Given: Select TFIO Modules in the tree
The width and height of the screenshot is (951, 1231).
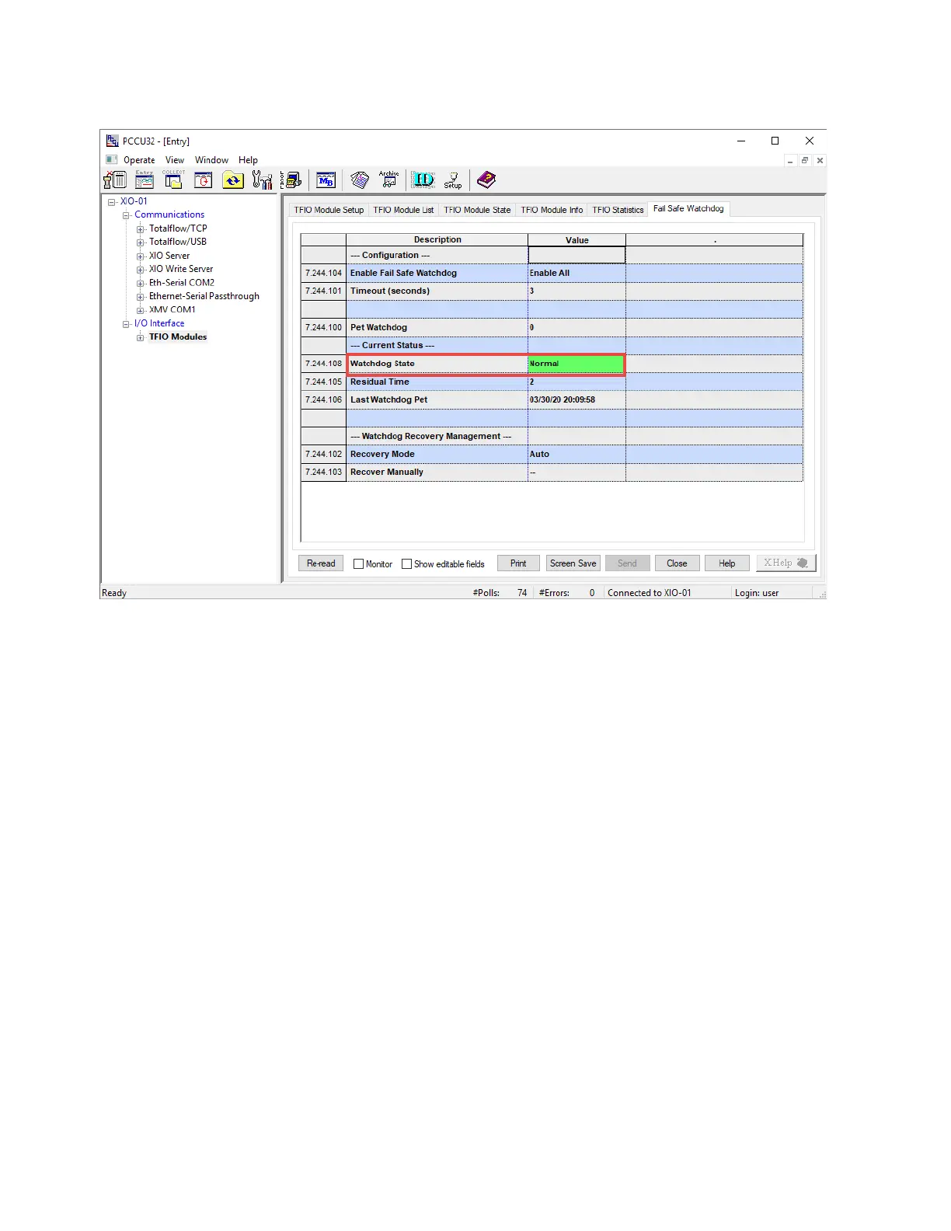Looking at the screenshot, I should pos(178,337).
